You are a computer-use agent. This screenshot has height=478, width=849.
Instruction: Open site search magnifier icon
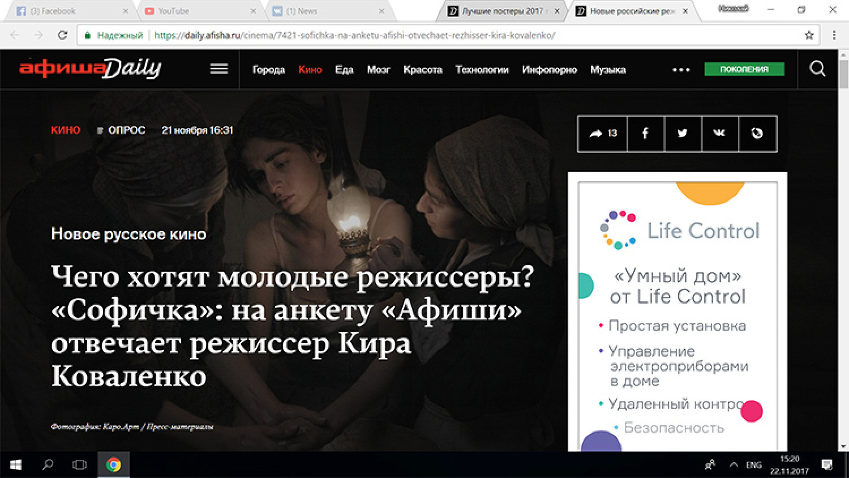817,69
